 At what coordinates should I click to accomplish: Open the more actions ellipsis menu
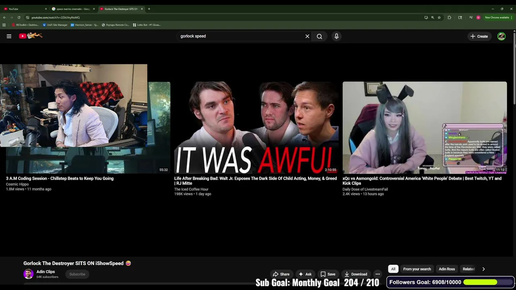(378, 274)
